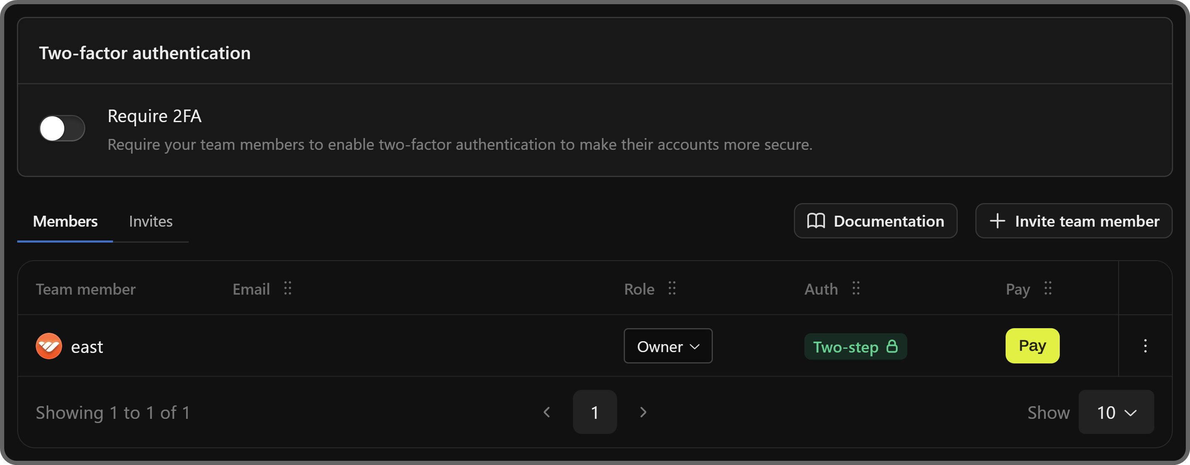Click the Auth column drag handle icon
The width and height of the screenshot is (1190, 465).
[x=856, y=288]
